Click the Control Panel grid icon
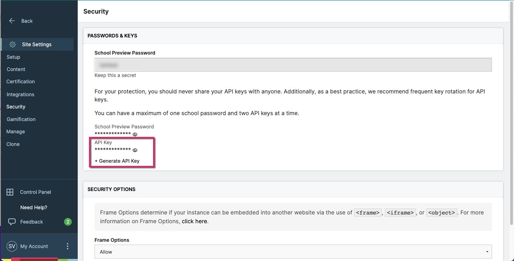Screen dimensions: 514x261 [x=10, y=192]
